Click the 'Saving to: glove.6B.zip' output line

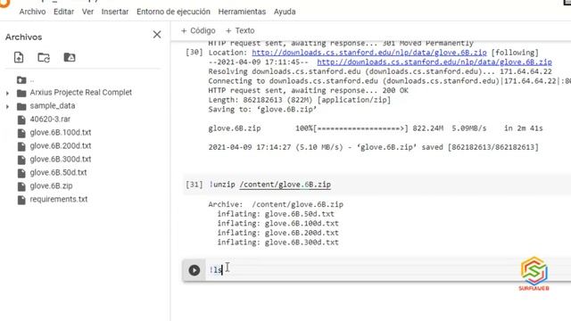[x=262, y=110]
